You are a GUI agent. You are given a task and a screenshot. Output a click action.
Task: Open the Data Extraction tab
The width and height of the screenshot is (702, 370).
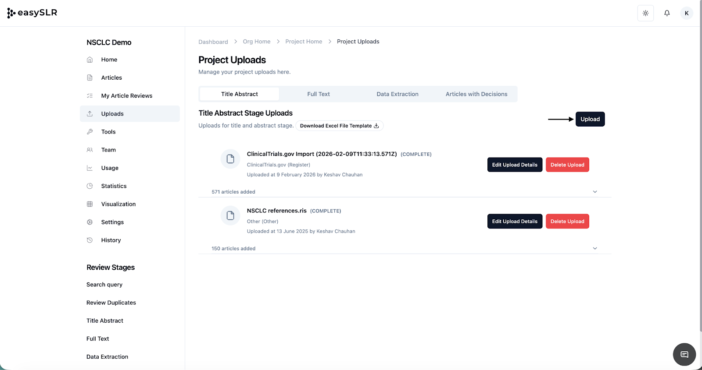tap(397, 94)
